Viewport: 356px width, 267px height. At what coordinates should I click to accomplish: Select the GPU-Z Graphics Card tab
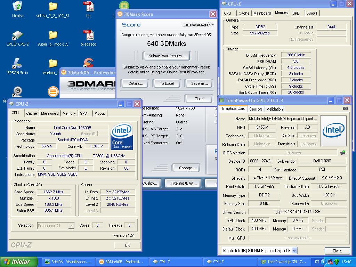(x=233, y=108)
